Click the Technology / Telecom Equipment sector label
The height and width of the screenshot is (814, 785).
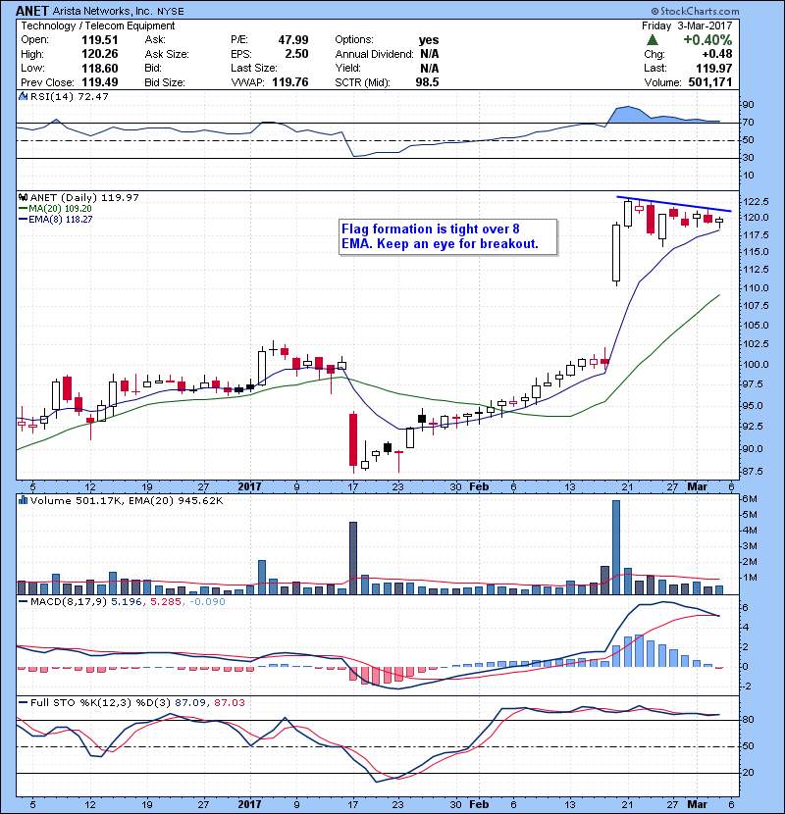[x=98, y=25]
